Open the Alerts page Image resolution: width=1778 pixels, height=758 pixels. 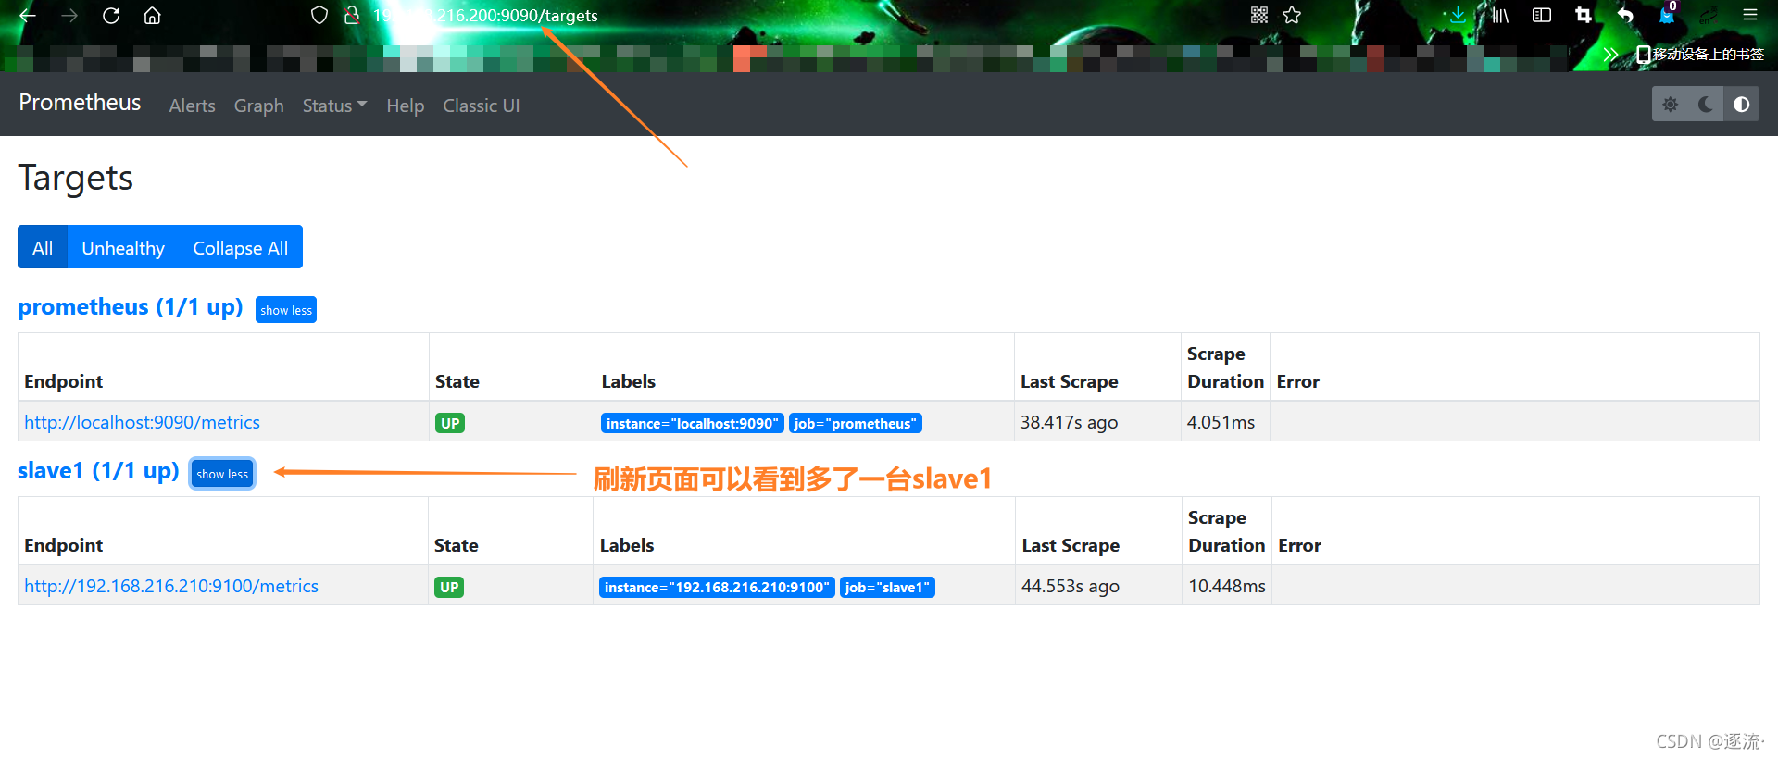click(192, 106)
